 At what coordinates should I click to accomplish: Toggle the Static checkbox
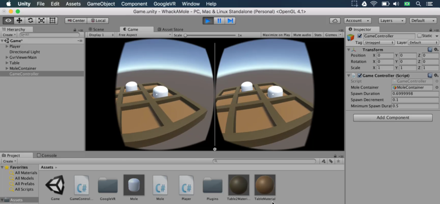click(x=419, y=36)
